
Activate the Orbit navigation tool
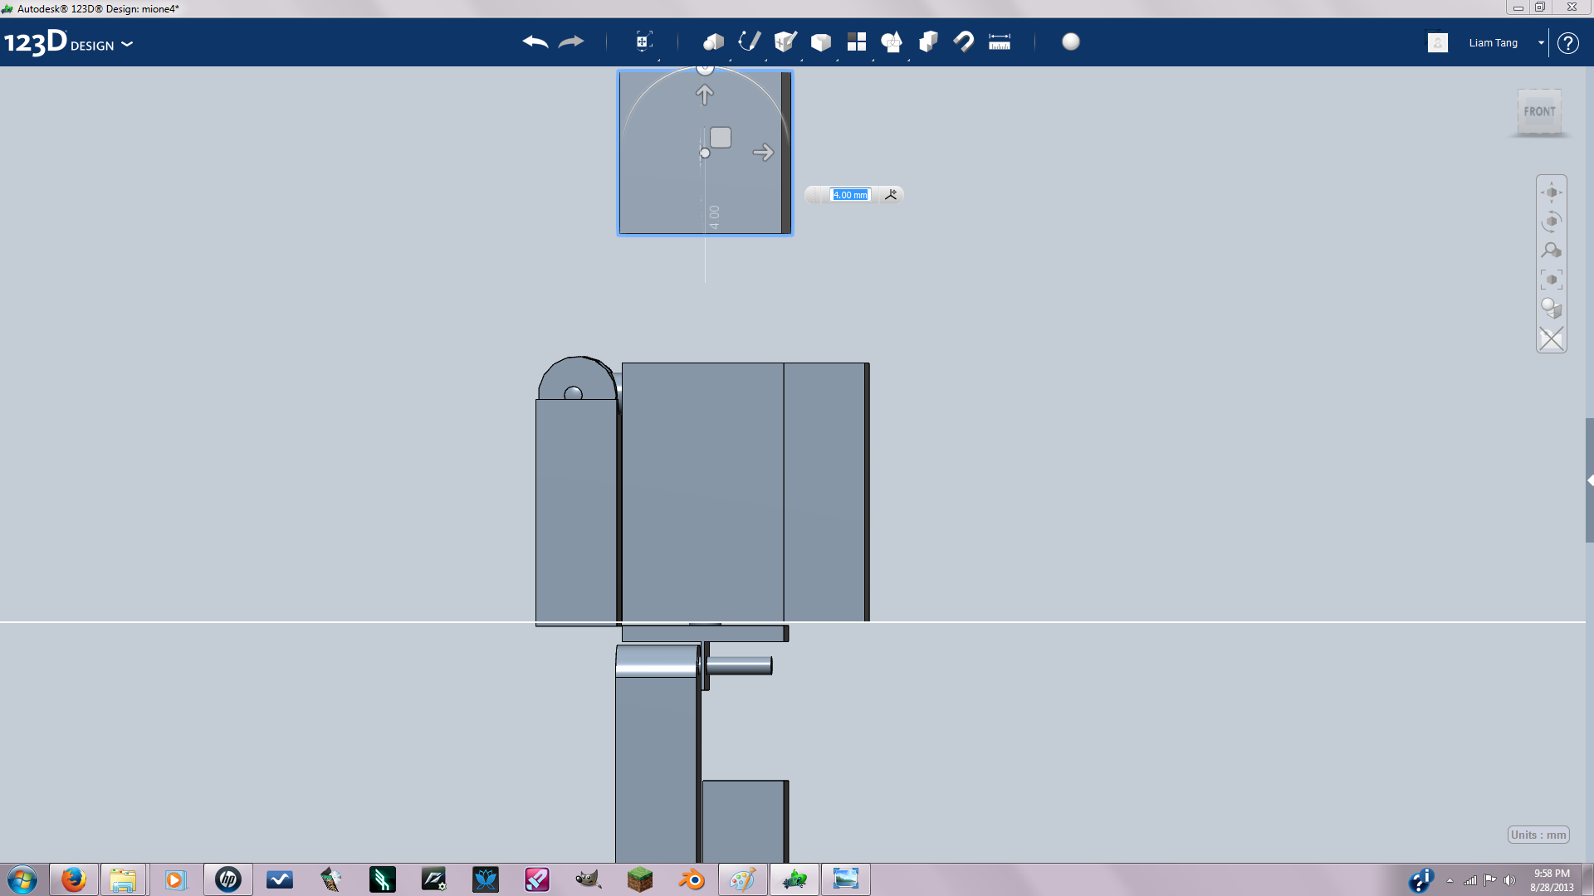coord(1552,222)
